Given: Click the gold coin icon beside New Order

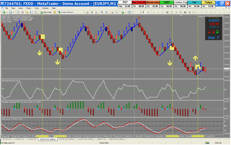Looking at the screenshot, I should (54, 12).
